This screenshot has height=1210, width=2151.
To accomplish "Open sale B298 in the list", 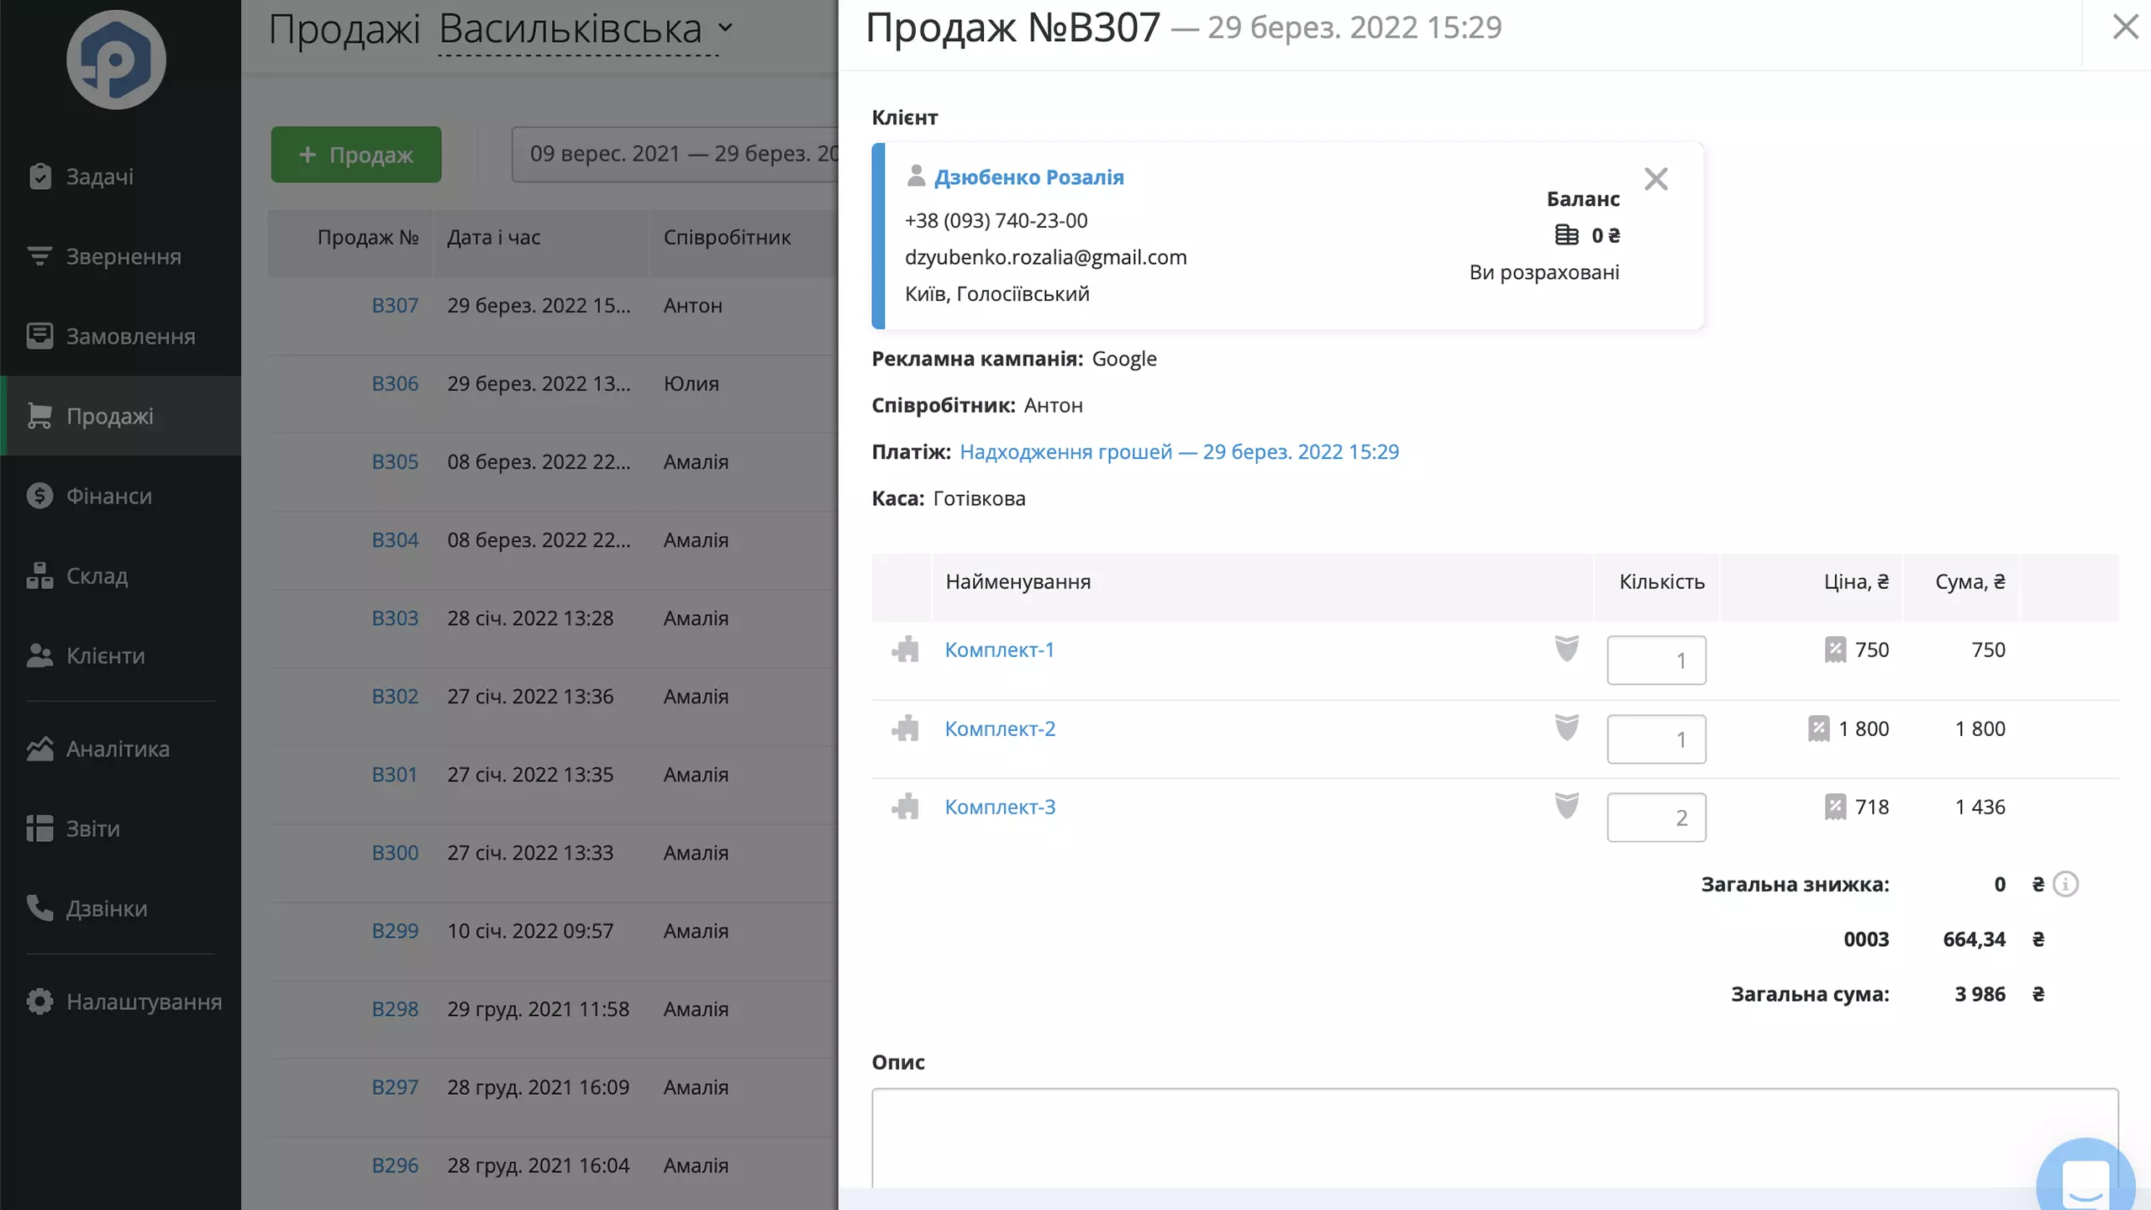I will point(395,1008).
